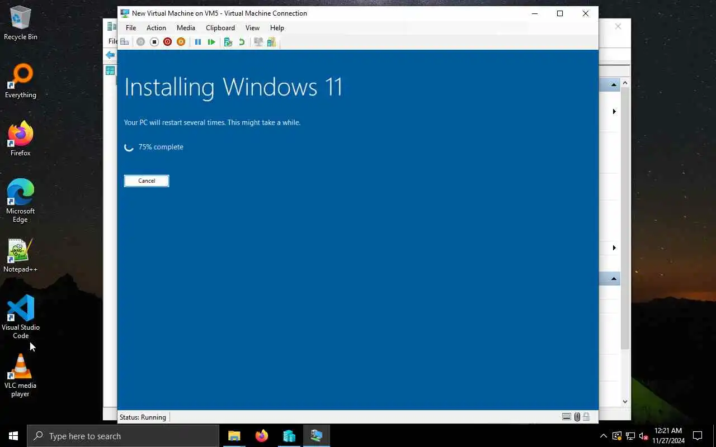Expand the upper submenu arrow in Actions pane
The width and height of the screenshot is (716, 447).
tap(614, 112)
